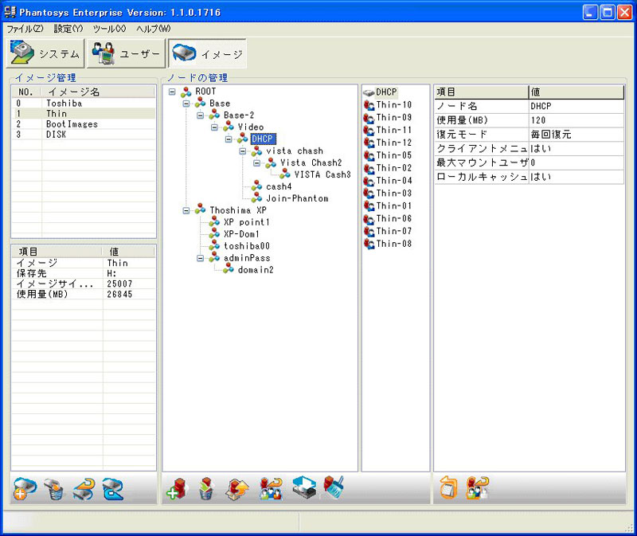Click 項目 header in image details table
This screenshot has width=637, height=536.
pos(57,252)
